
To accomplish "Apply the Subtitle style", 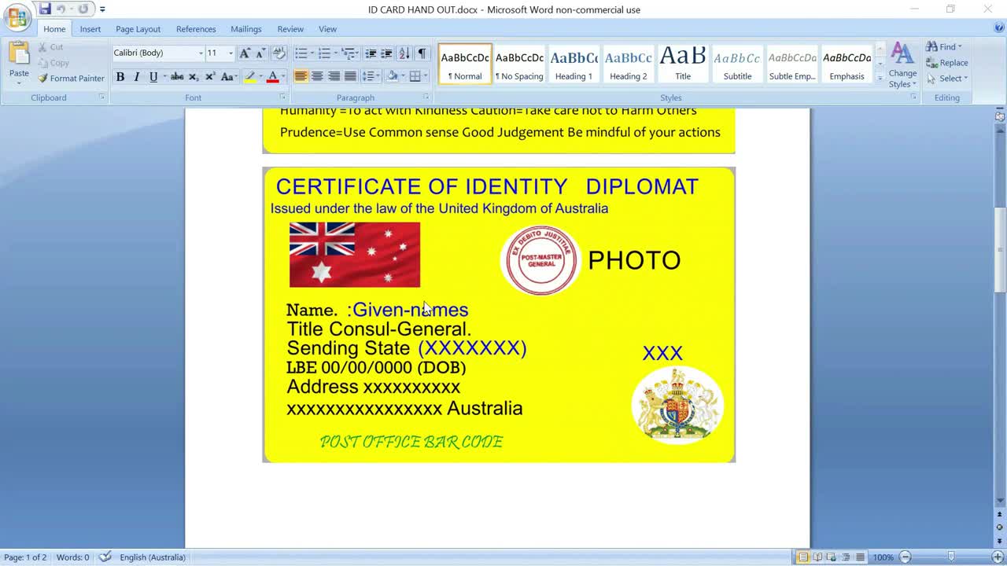I will point(737,64).
